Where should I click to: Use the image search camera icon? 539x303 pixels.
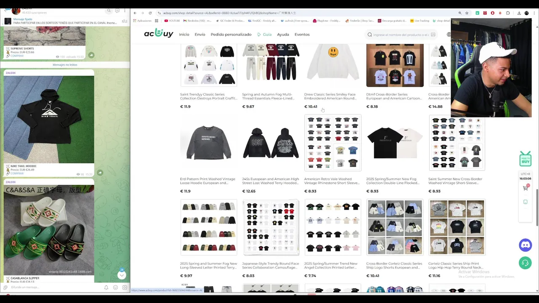pos(433,35)
